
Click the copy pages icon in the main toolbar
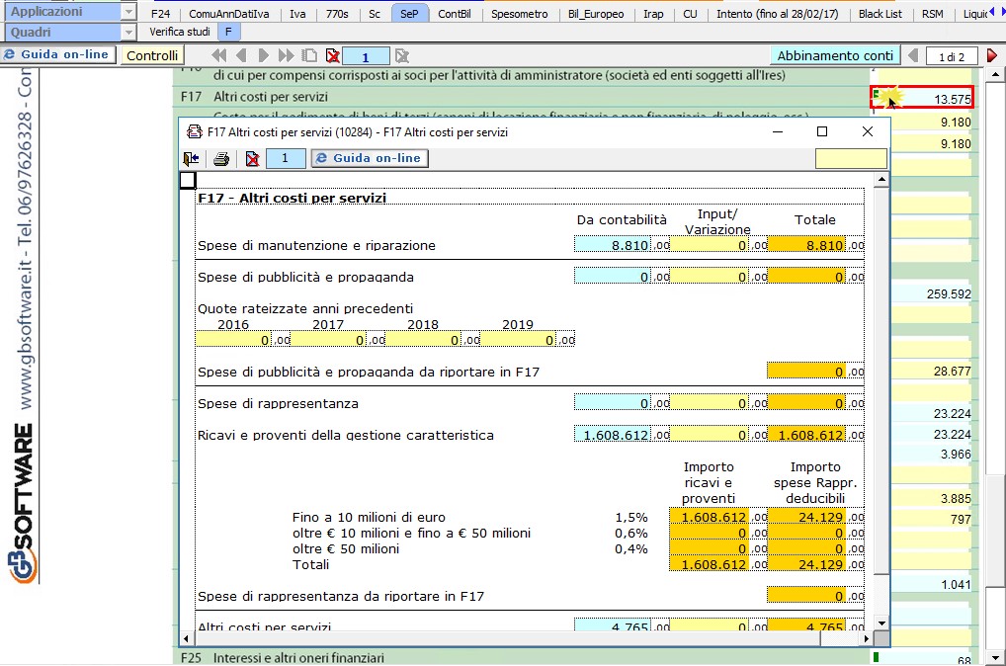tap(309, 56)
